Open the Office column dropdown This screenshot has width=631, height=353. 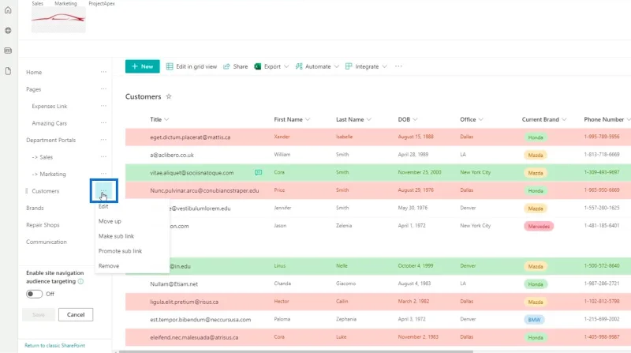[x=472, y=119]
